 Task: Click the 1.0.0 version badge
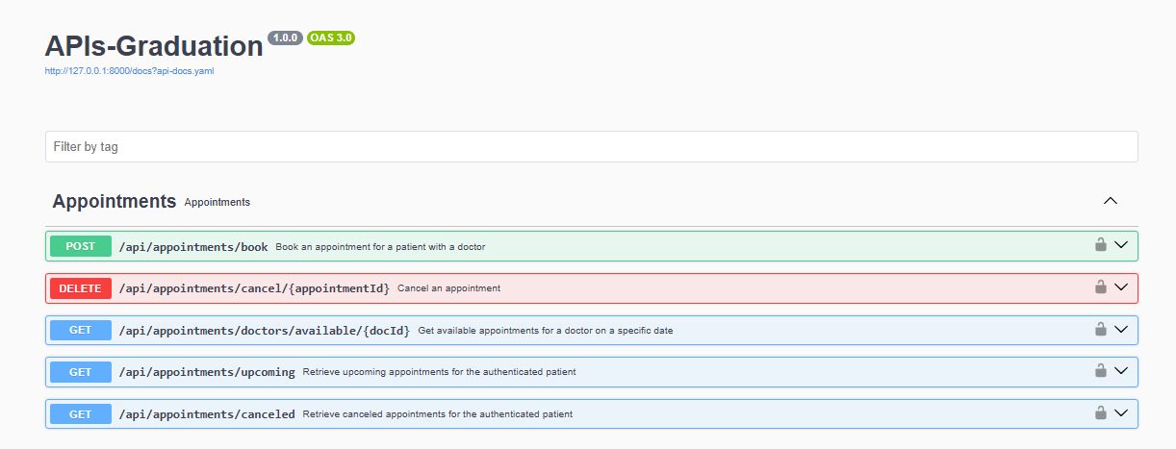coord(286,37)
